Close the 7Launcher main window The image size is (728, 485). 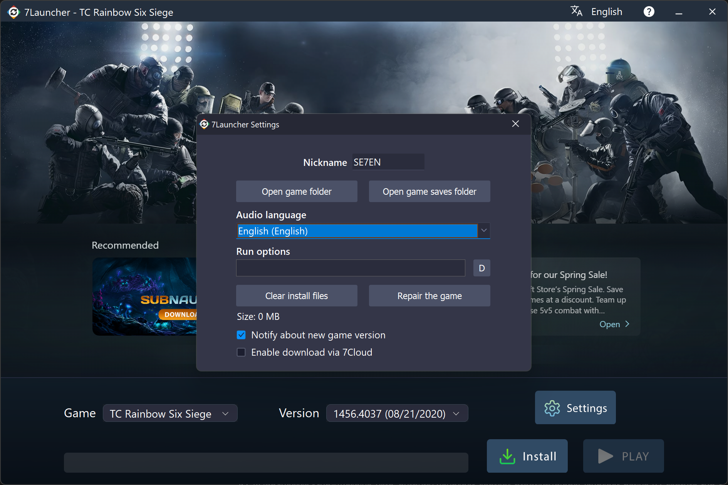pos(712,12)
